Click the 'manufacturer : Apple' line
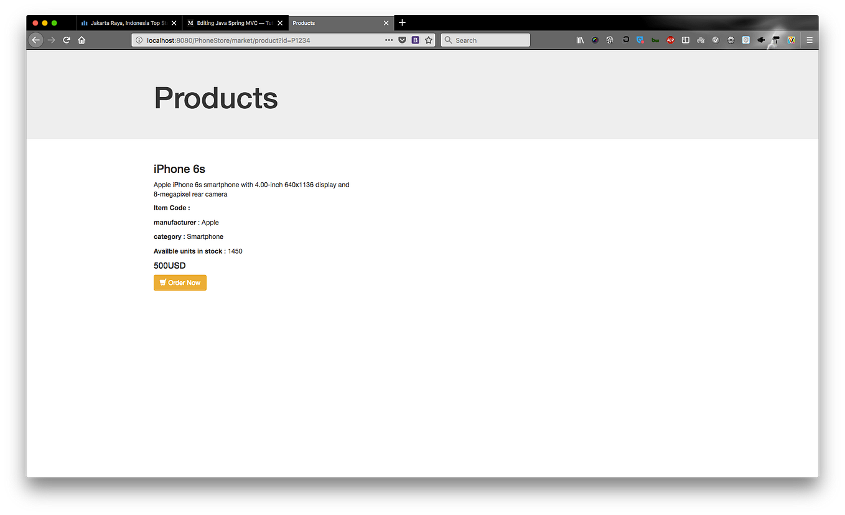This screenshot has width=845, height=515. click(x=186, y=222)
